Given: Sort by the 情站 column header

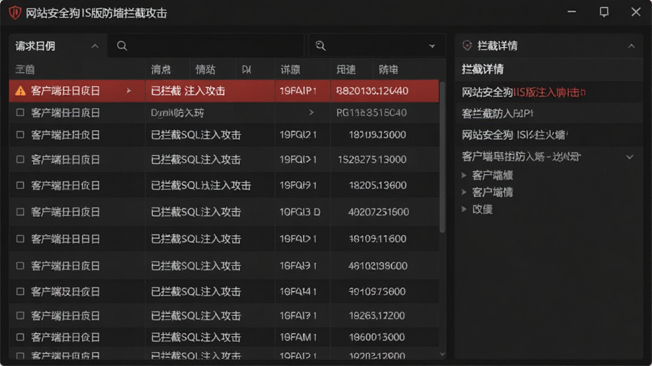Looking at the screenshot, I should 206,70.
